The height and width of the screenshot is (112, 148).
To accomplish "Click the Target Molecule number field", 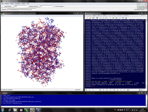I will tap(21, 6).
